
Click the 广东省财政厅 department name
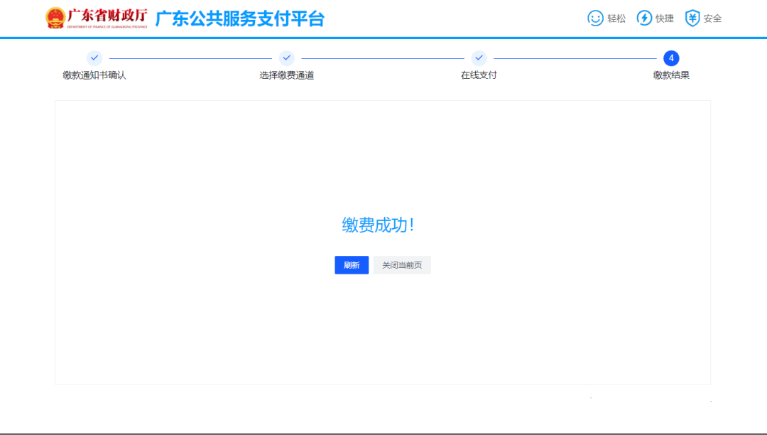point(107,16)
